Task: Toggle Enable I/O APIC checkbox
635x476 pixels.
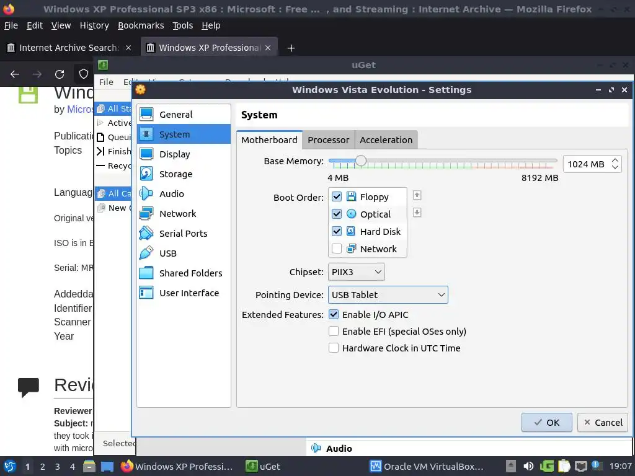Action: click(x=334, y=314)
